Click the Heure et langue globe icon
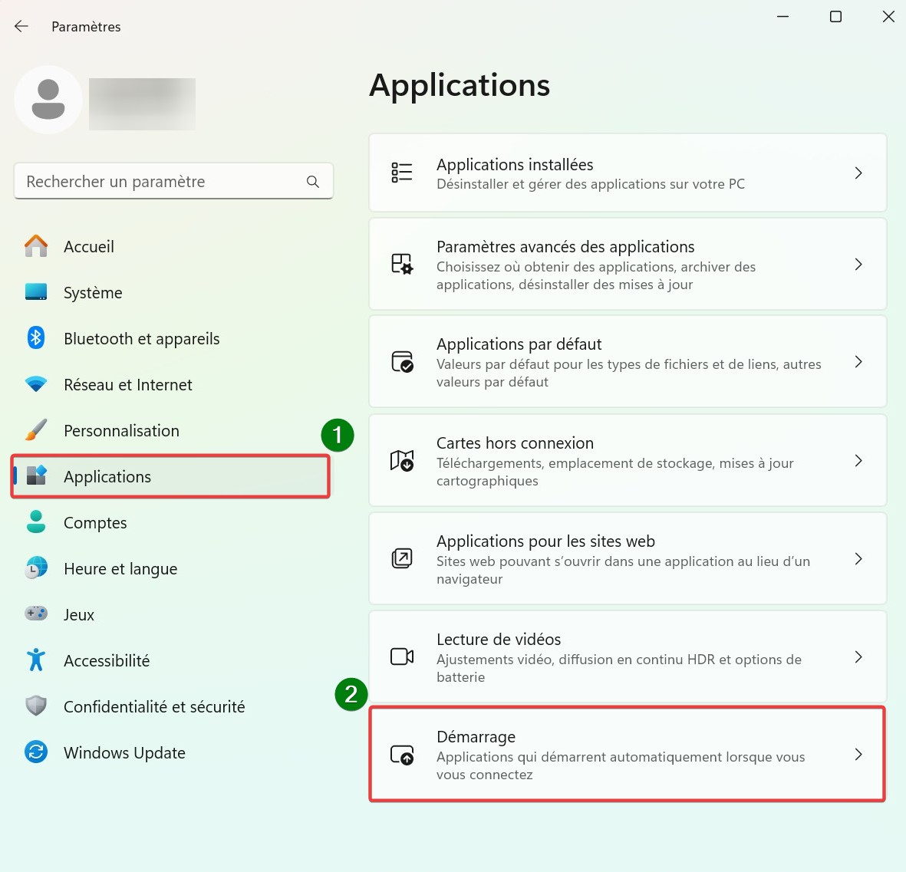This screenshot has width=906, height=872. 36,568
